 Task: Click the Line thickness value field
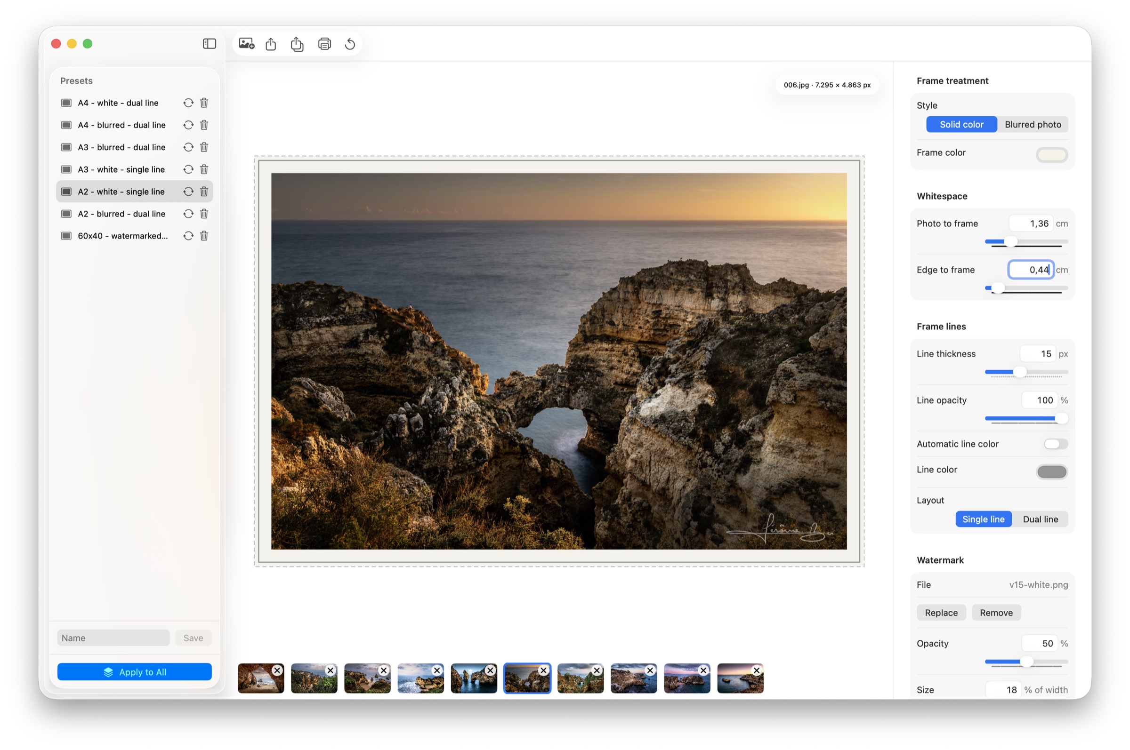click(x=1037, y=354)
